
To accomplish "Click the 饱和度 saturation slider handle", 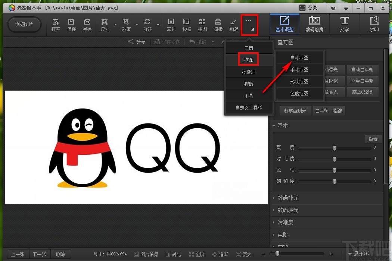I will (335, 181).
